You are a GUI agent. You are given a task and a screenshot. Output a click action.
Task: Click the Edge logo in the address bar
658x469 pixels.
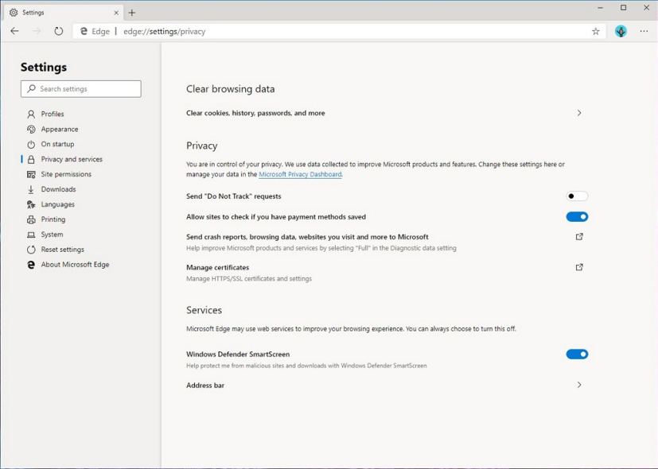pyautogui.click(x=84, y=31)
